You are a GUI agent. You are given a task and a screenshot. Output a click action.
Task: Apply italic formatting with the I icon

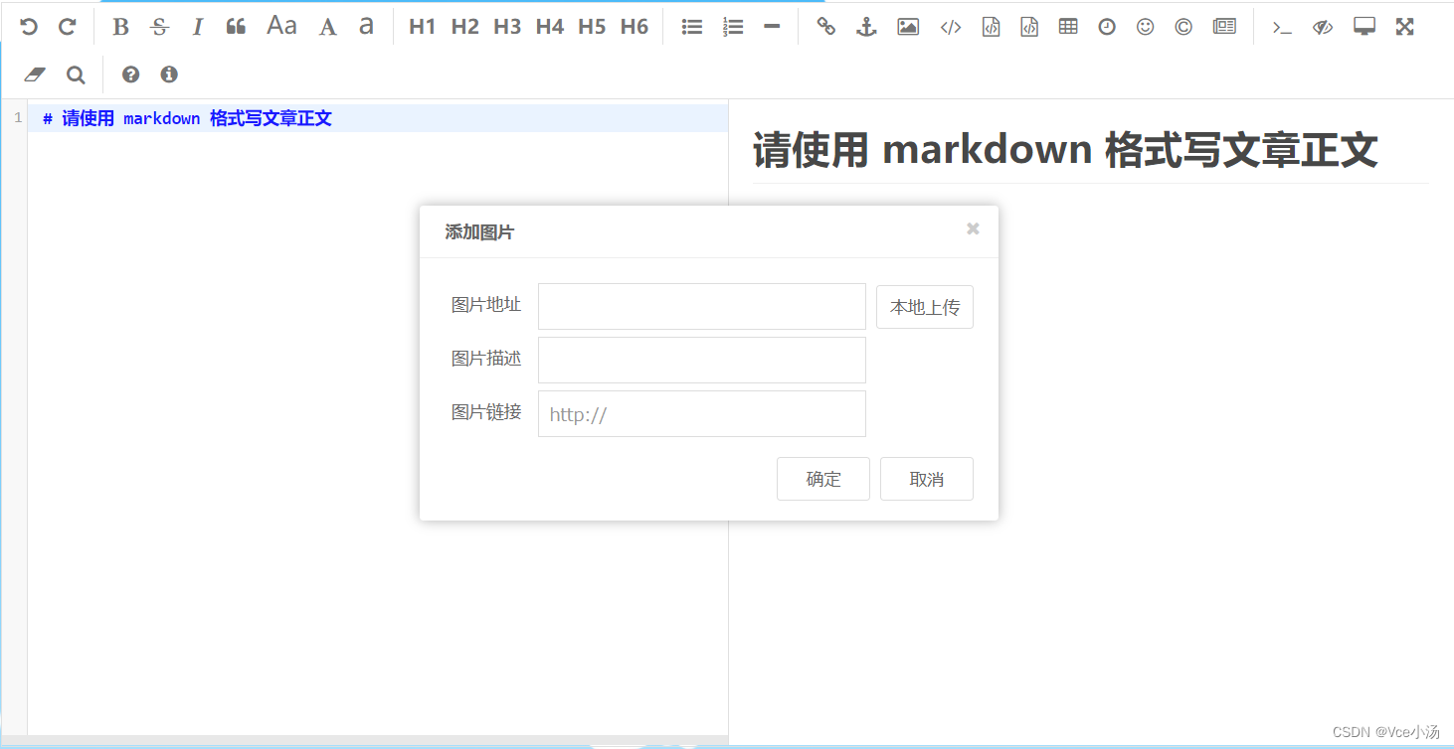[197, 27]
